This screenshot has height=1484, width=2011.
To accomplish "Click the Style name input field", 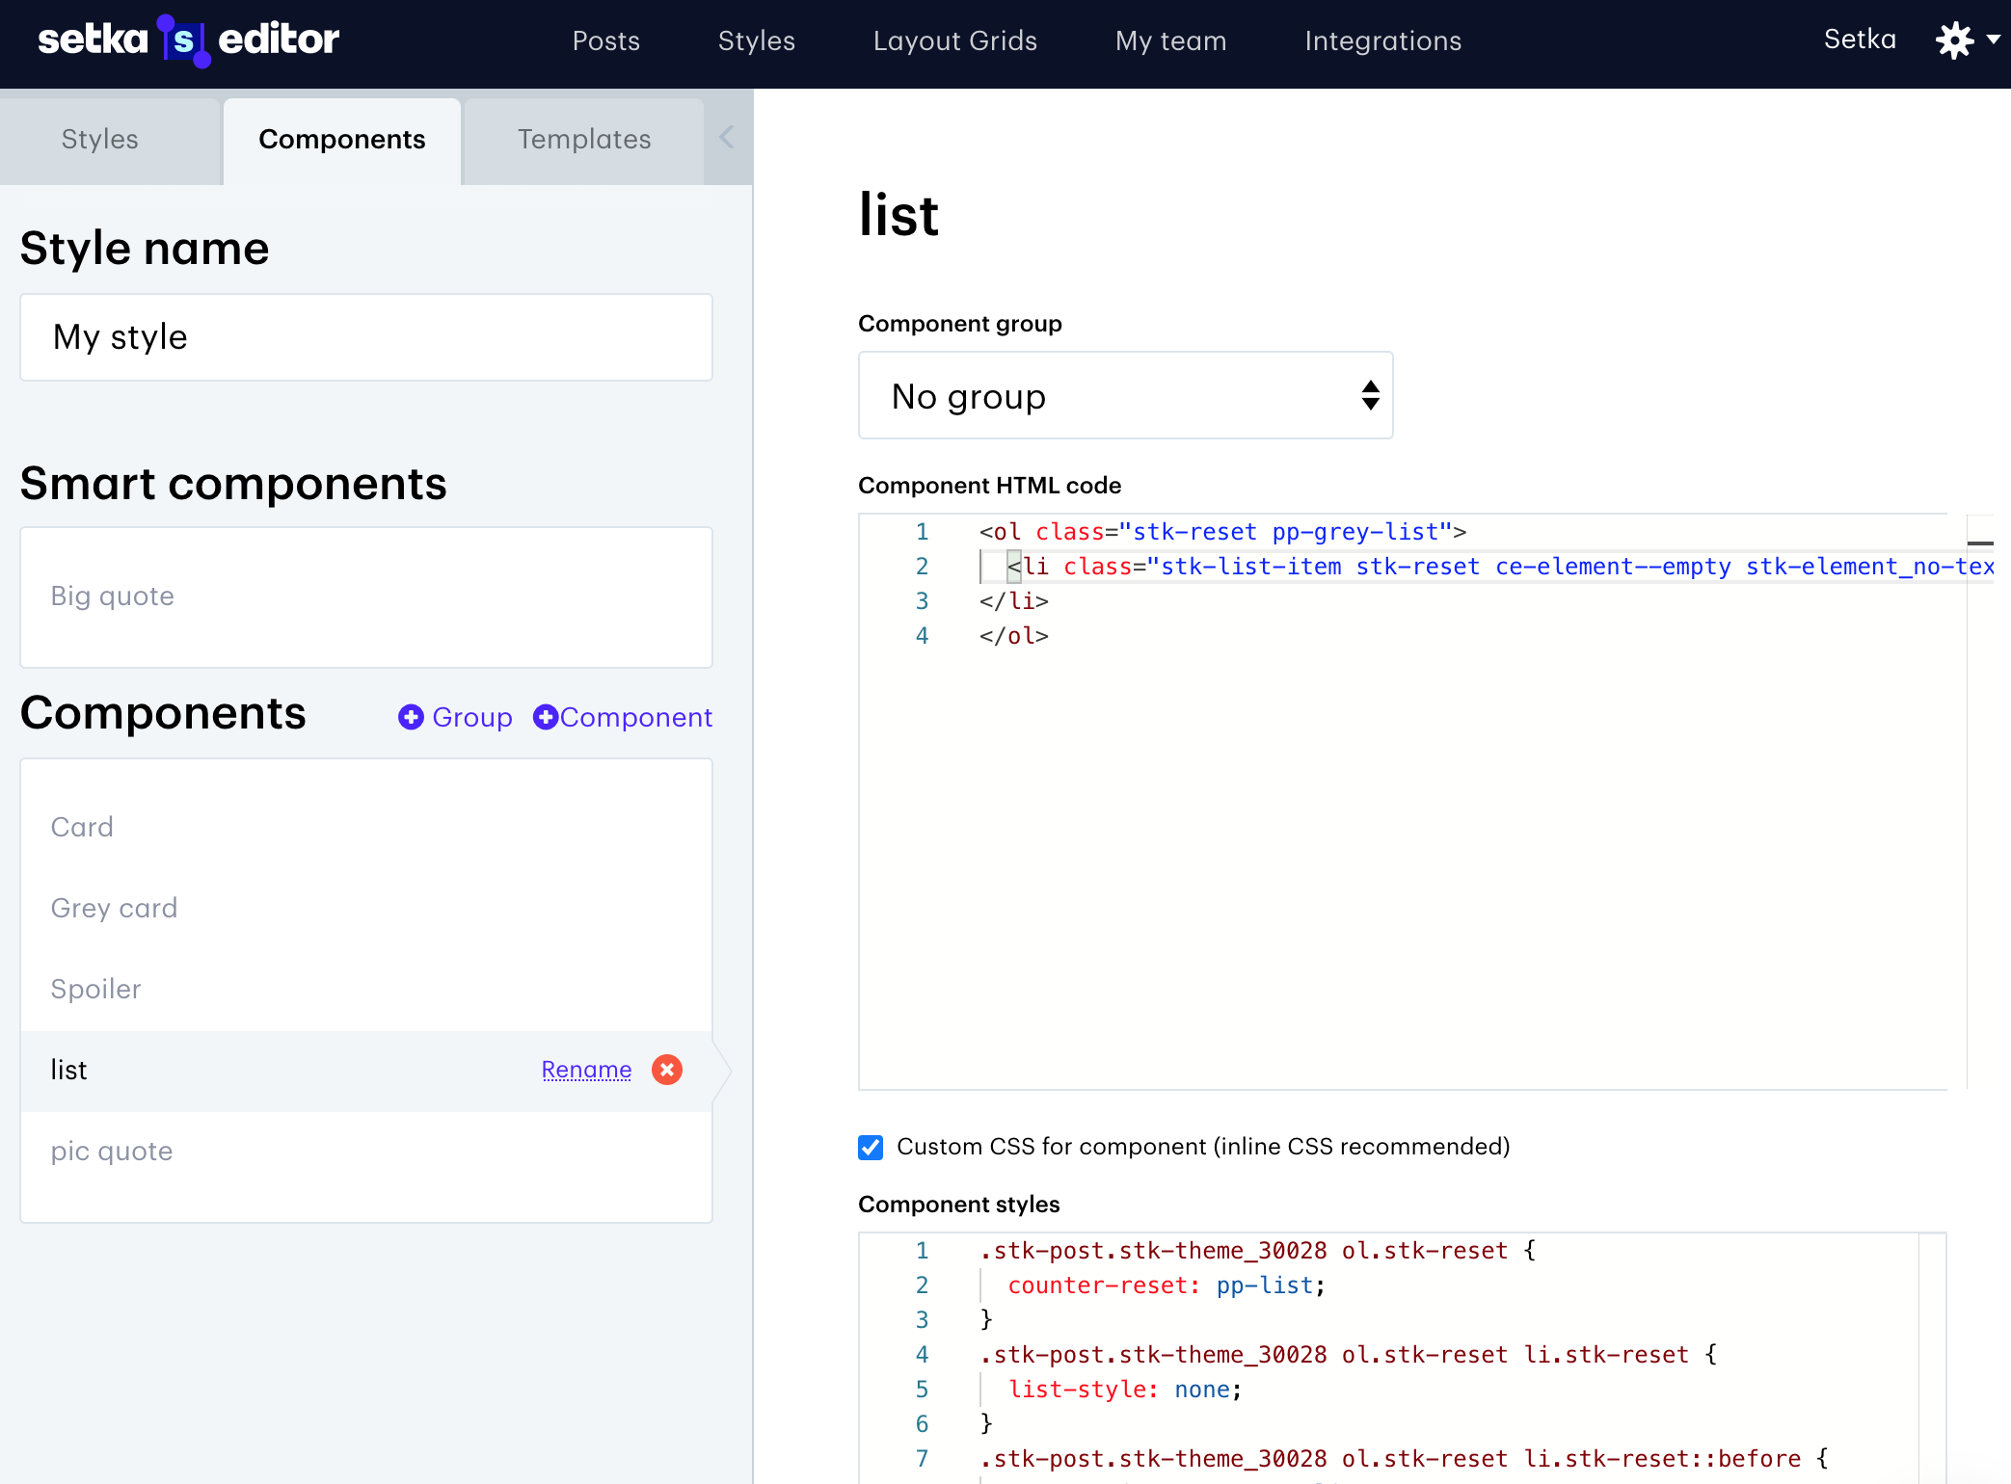I will tap(366, 337).
